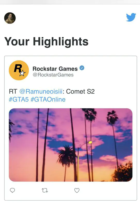Click the blue Twitter bird logo
The height and width of the screenshot is (206, 140).
click(131, 17)
